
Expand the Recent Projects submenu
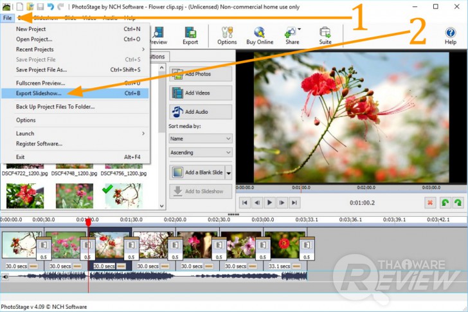click(x=75, y=50)
